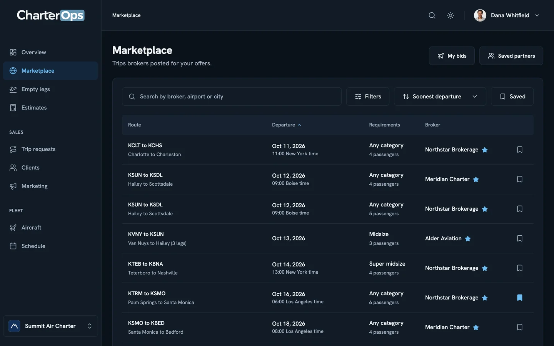Open the Schedule page
The height and width of the screenshot is (346, 554).
50,246
